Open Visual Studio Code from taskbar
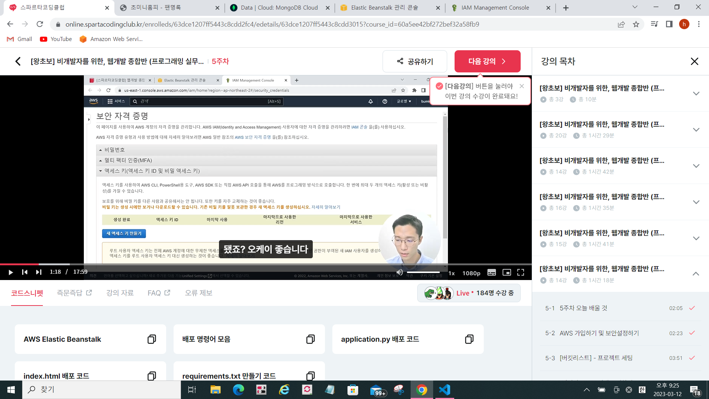This screenshot has width=709, height=399. (x=445, y=390)
